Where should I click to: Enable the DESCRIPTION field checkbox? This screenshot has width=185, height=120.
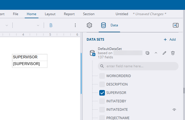pyautogui.click(x=102, y=84)
